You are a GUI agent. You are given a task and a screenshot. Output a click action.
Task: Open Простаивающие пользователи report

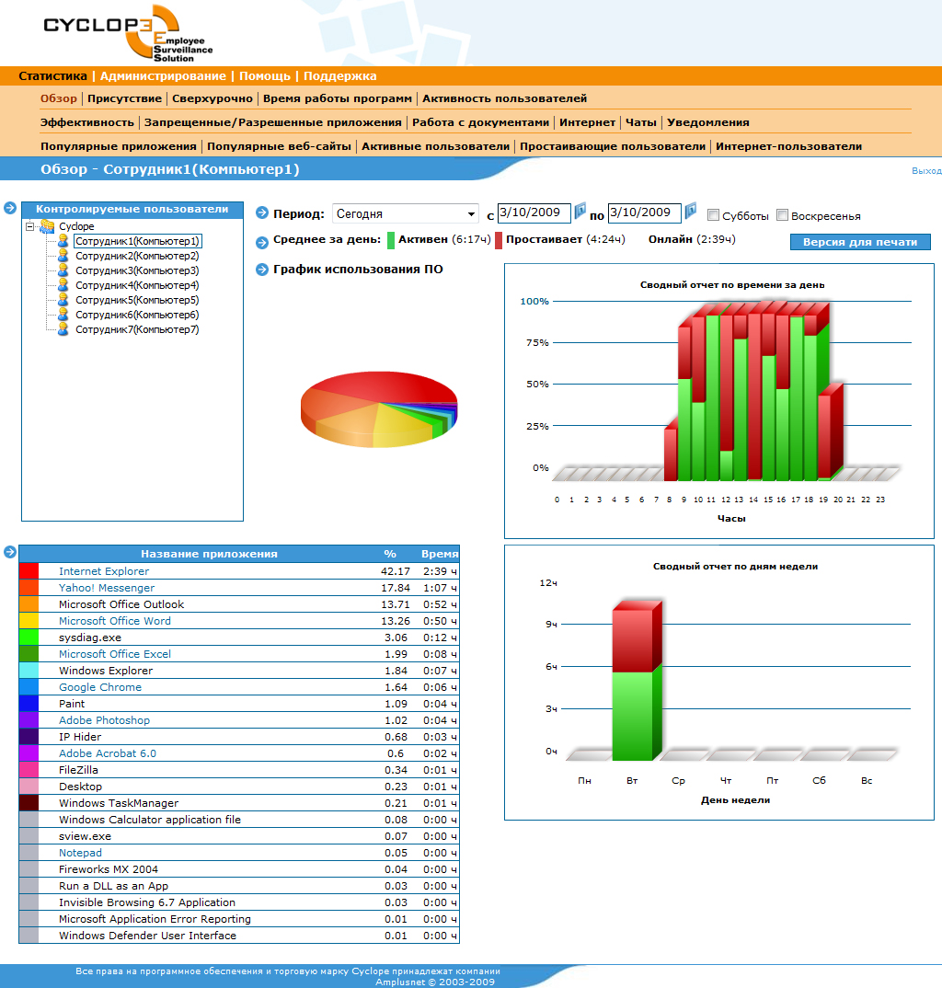(613, 146)
